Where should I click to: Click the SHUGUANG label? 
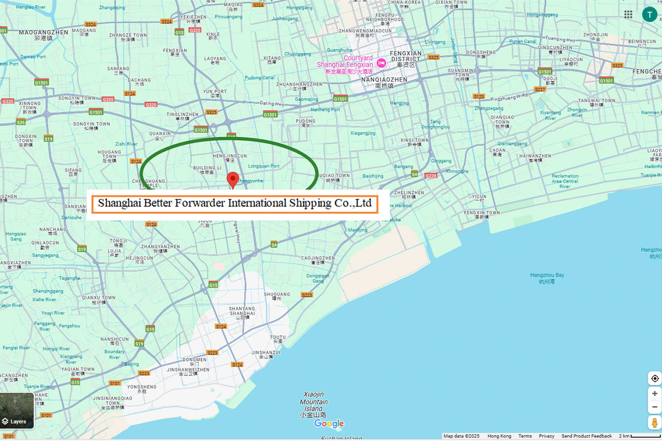click(x=277, y=296)
